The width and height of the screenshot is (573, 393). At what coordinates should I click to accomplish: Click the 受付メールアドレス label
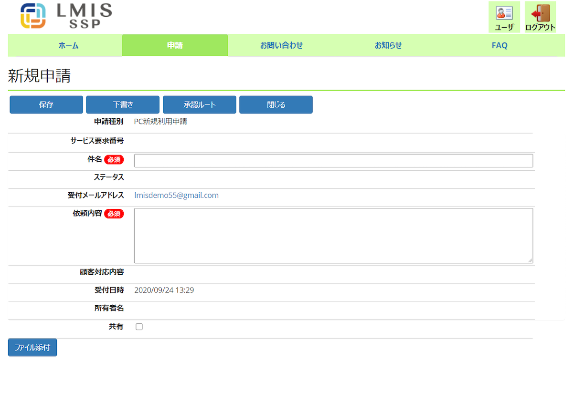95,195
